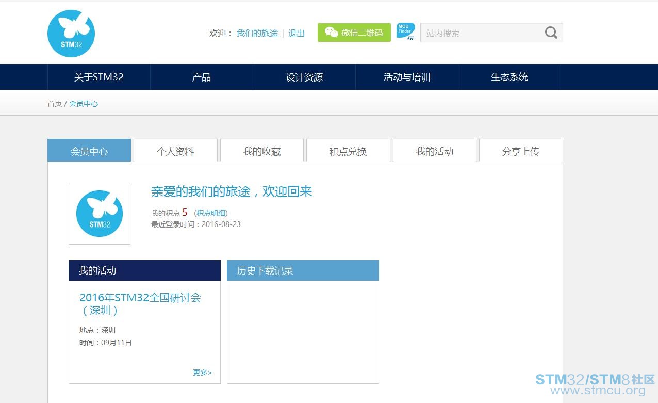Click the 会员中心 breadcrumb link
The height and width of the screenshot is (403, 658).
[84, 104]
